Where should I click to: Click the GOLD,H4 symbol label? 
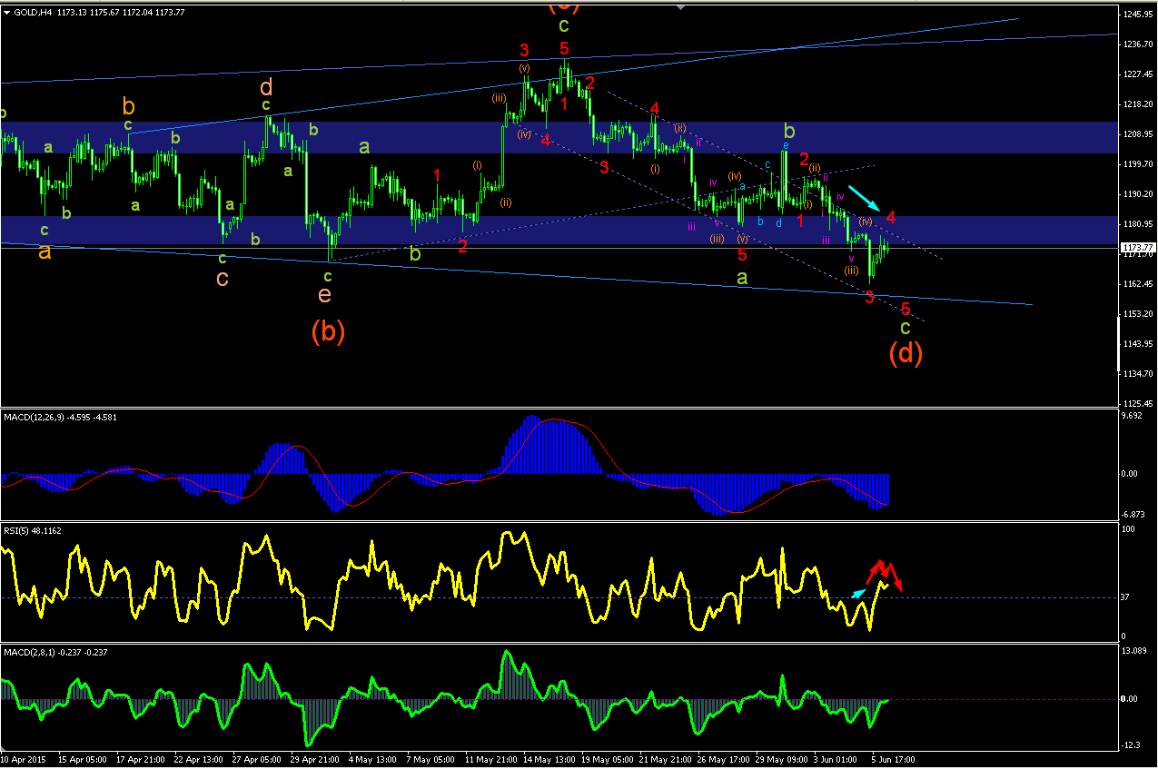tap(32, 11)
